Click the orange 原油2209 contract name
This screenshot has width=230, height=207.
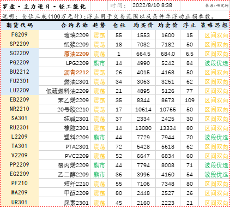point(76,54)
